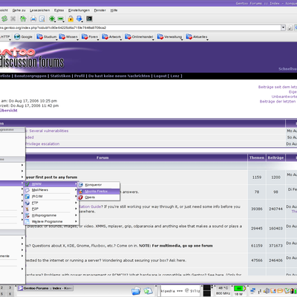Click the yellow padlock security icon
This screenshot has height=297, width=297.
71,19
